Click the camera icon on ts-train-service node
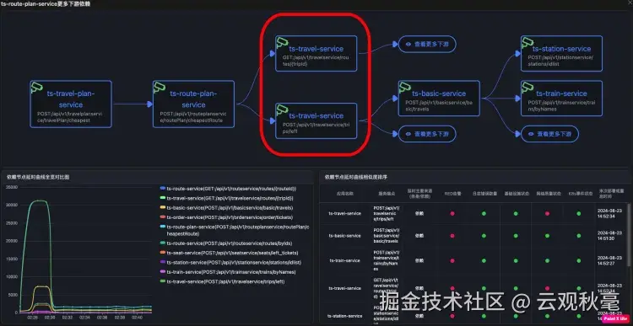This screenshot has width=633, height=326. [527, 87]
